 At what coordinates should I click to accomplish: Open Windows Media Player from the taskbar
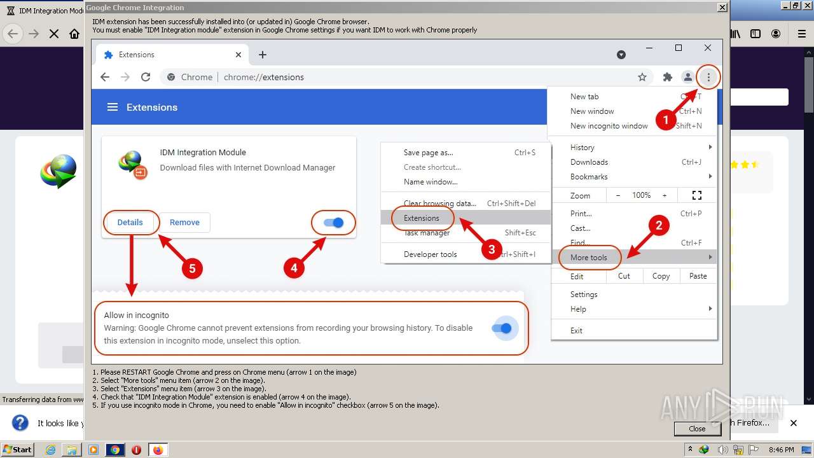click(x=93, y=450)
